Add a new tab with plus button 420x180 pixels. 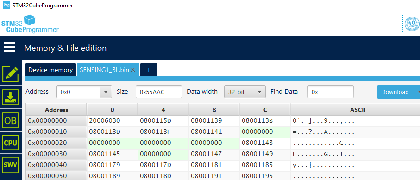tap(149, 70)
